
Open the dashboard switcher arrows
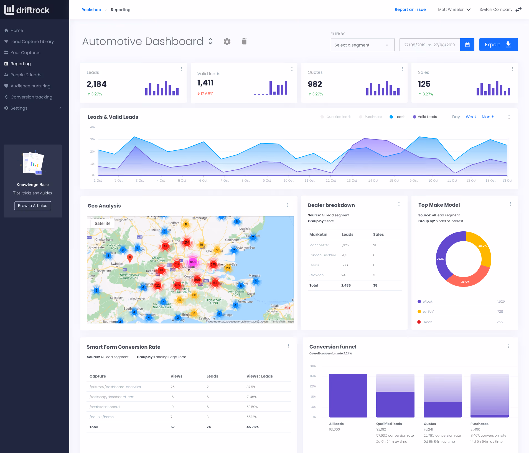click(210, 42)
